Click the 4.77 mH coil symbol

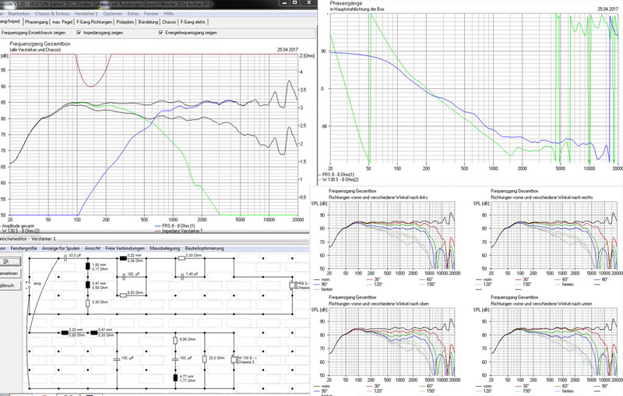point(174,379)
